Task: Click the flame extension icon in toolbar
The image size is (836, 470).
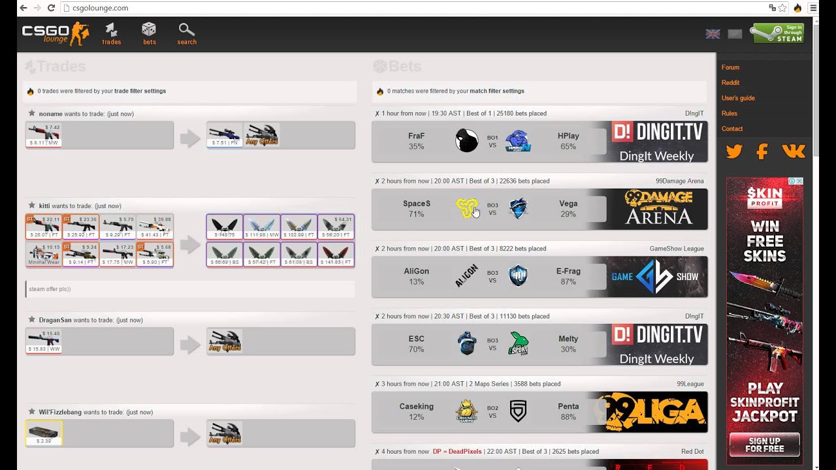Action: (797, 8)
